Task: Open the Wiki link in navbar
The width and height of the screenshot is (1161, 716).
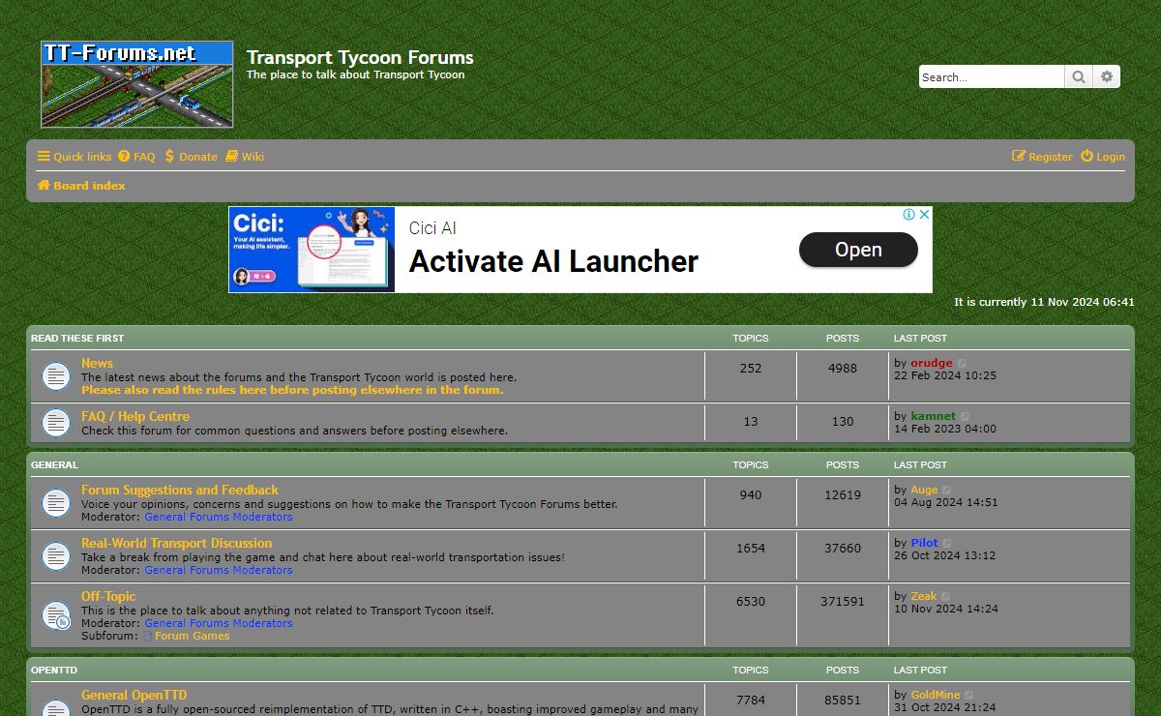Action: 245,157
